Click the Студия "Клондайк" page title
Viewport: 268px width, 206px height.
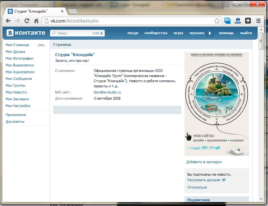point(75,55)
